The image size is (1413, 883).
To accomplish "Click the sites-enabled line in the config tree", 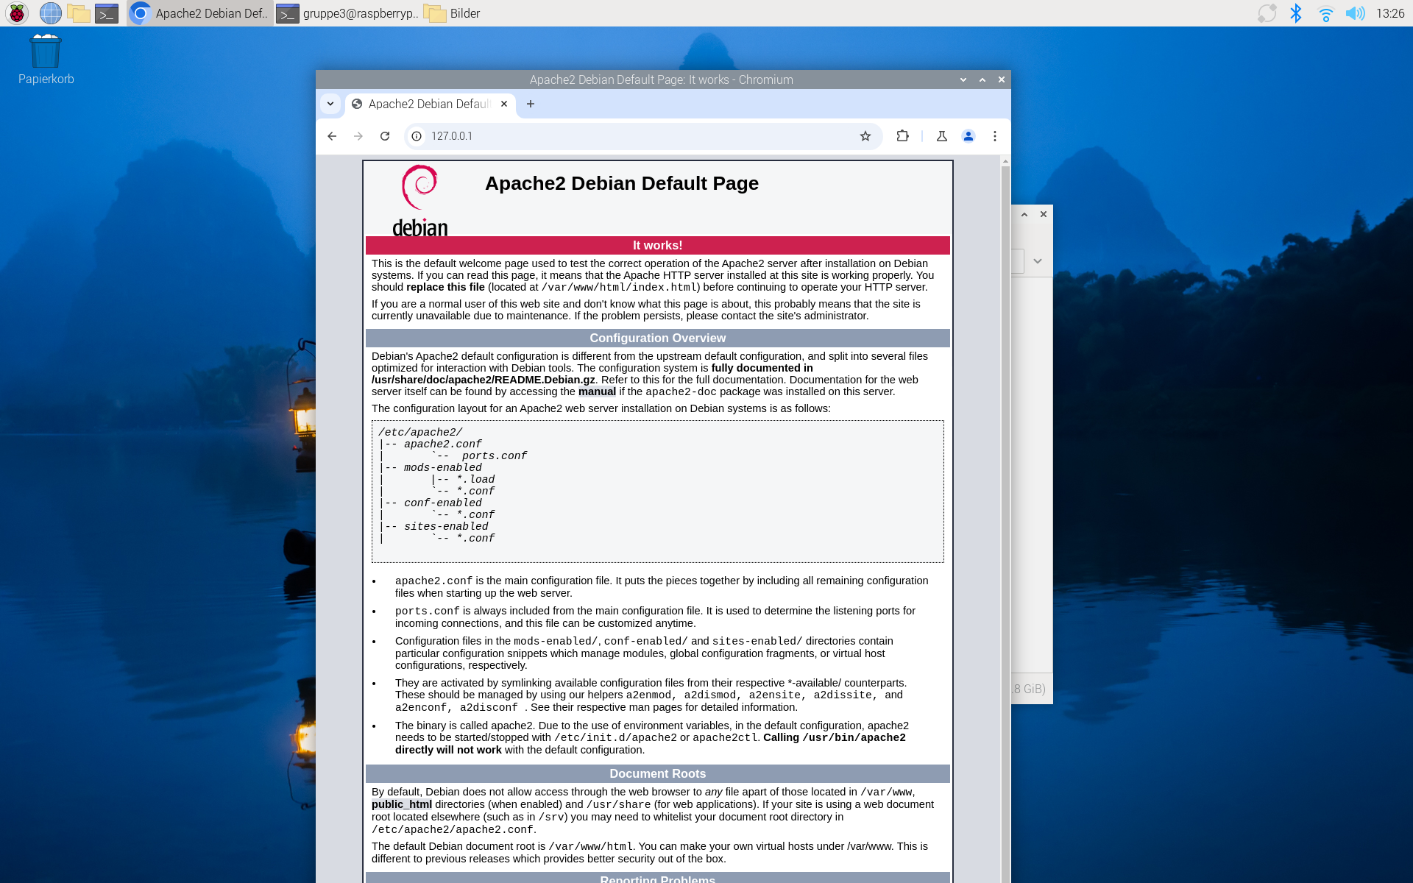I will [x=446, y=527].
